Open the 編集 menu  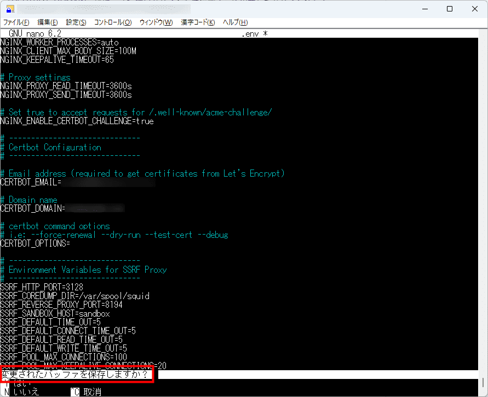click(x=47, y=22)
